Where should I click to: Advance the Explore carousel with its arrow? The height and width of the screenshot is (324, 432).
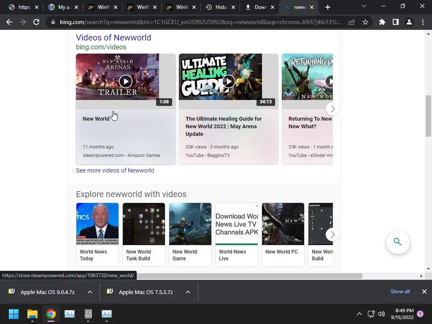tap(332, 235)
